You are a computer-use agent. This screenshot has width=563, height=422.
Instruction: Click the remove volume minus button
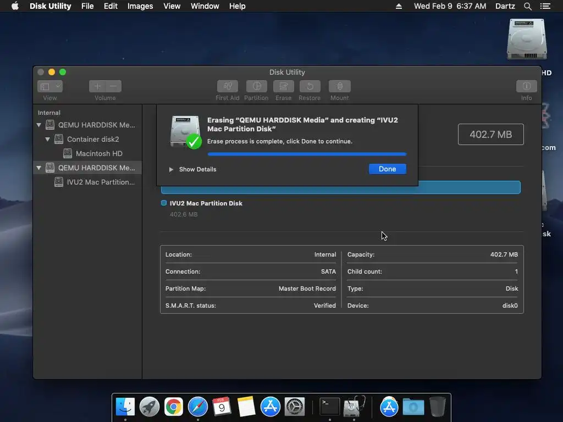point(113,86)
